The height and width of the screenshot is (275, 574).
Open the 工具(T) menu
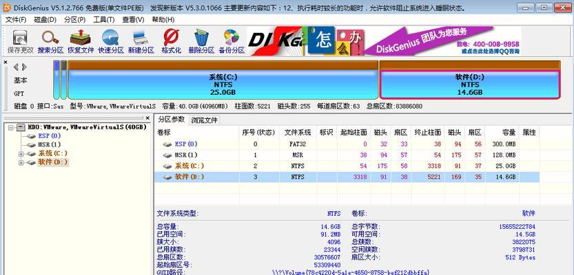(104, 20)
